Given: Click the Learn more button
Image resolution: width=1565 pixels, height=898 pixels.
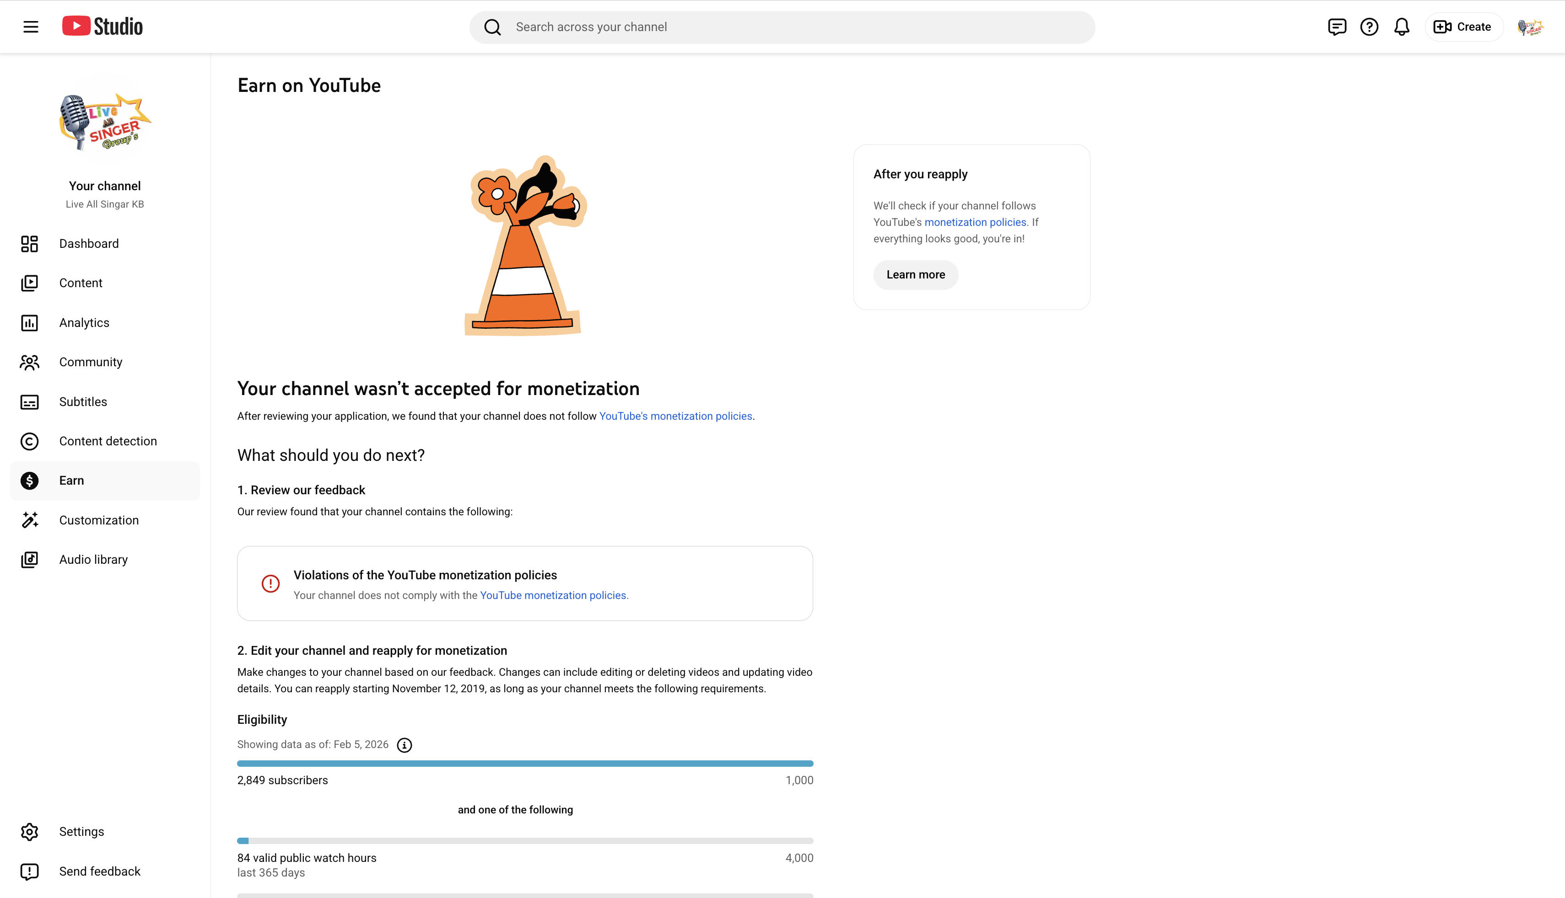Looking at the screenshot, I should point(915,274).
